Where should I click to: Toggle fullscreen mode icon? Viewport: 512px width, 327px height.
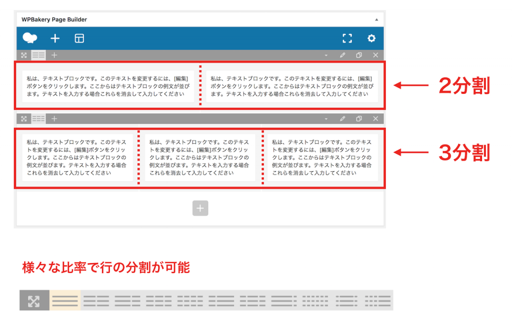347,38
